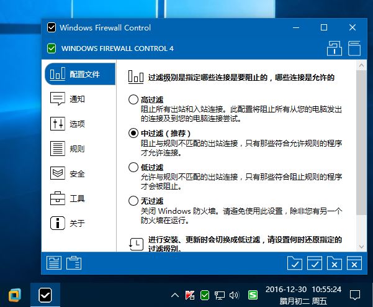Choose 无过滤 no filtering option
373x307 pixels.
(133, 201)
